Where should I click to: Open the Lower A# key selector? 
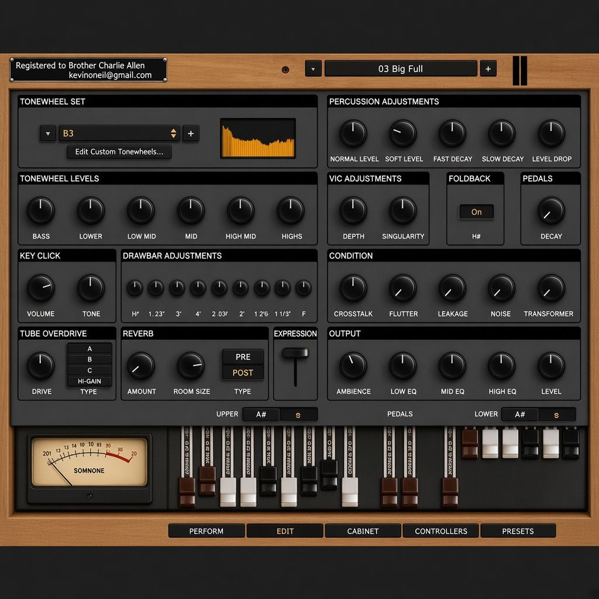pos(519,414)
